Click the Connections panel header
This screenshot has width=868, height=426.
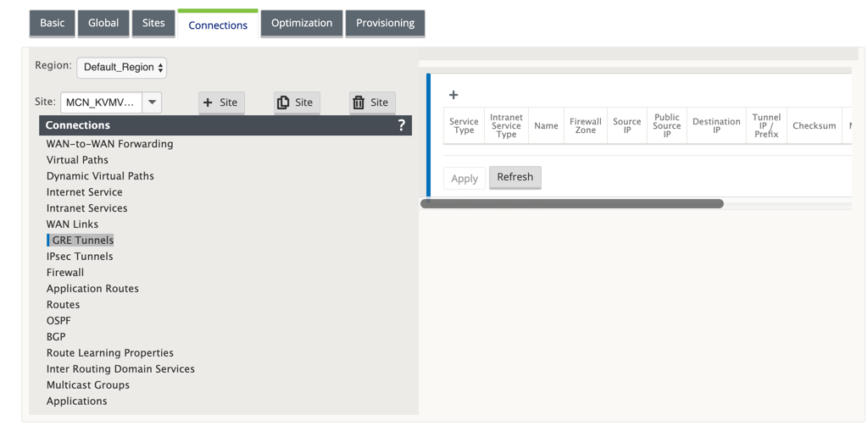coord(225,125)
